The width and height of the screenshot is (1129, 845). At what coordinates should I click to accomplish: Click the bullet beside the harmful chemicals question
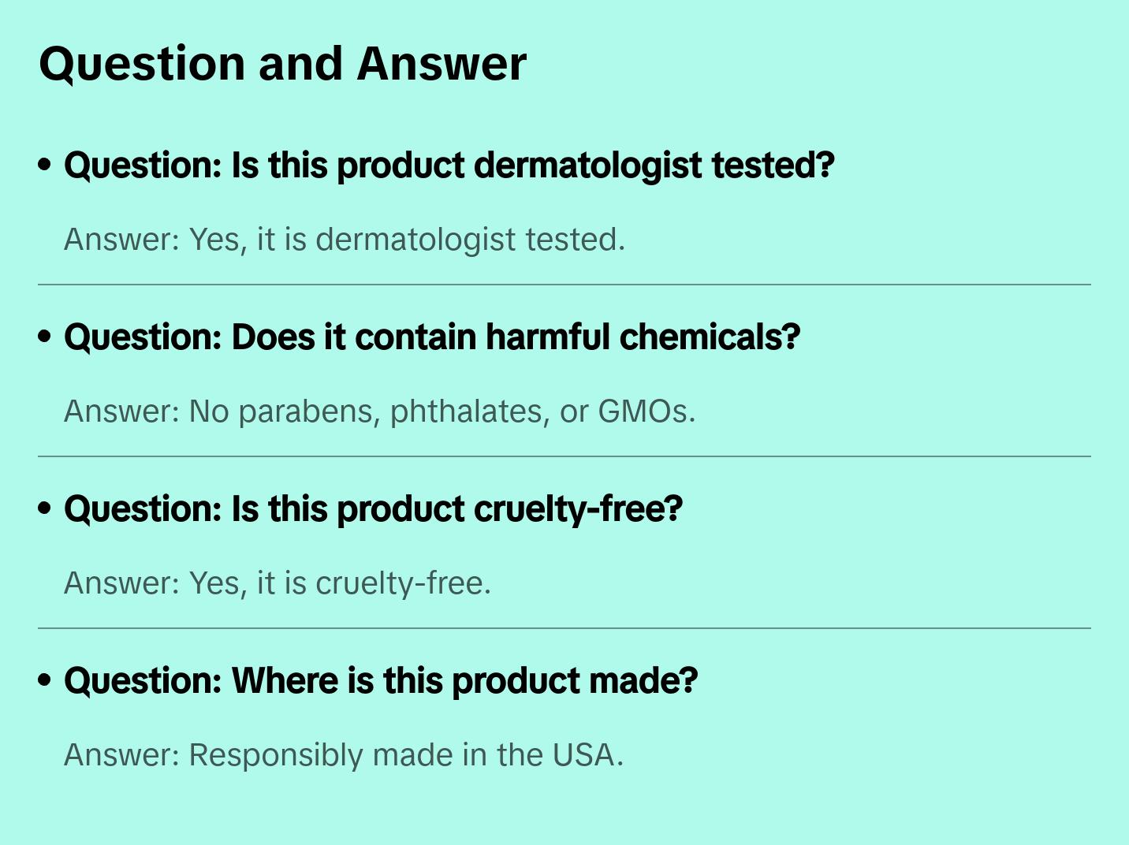coord(45,337)
